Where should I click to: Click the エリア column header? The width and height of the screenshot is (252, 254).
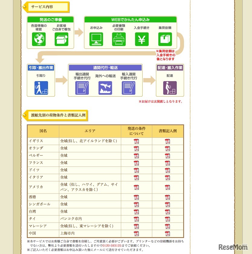pos(90,131)
